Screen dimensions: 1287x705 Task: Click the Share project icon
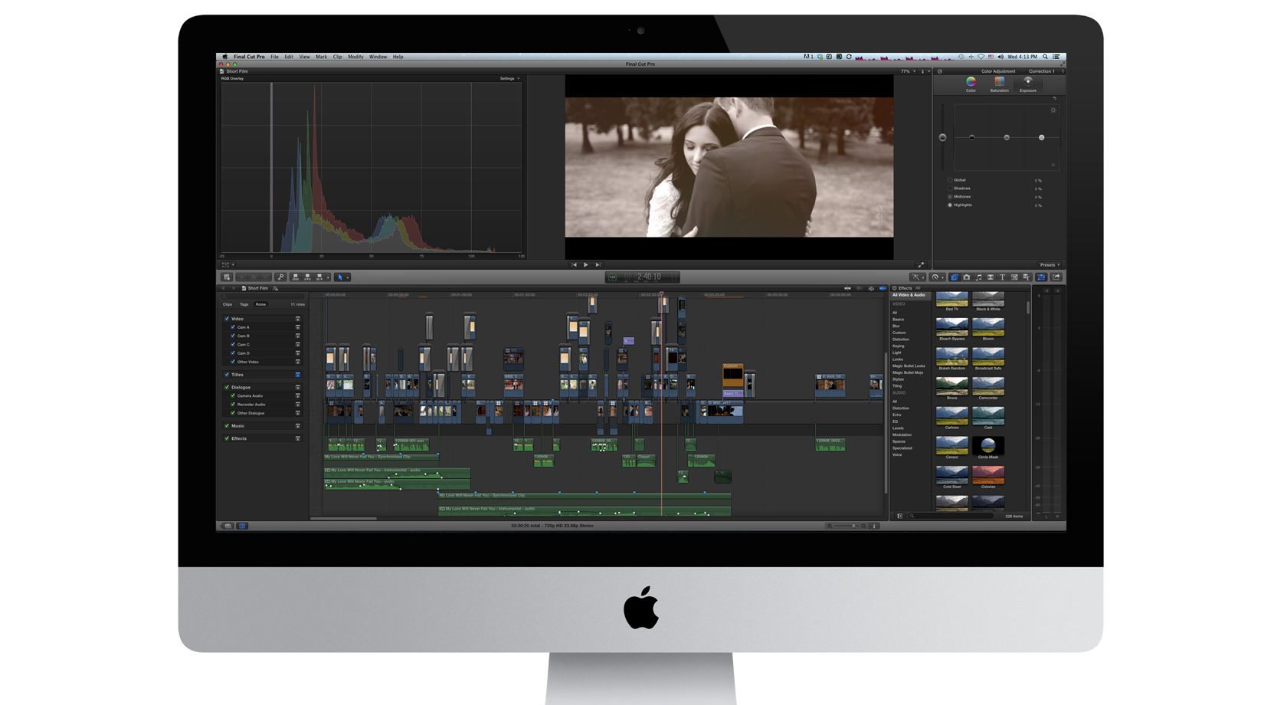tap(1056, 277)
